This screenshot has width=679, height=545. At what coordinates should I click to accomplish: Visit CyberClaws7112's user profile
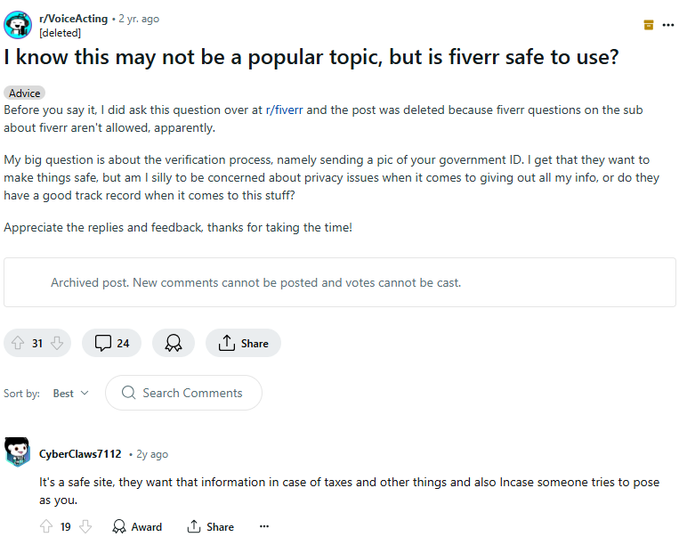tap(80, 454)
